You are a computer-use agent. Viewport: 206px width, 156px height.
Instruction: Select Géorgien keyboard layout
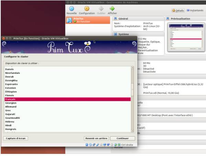tap(68, 103)
